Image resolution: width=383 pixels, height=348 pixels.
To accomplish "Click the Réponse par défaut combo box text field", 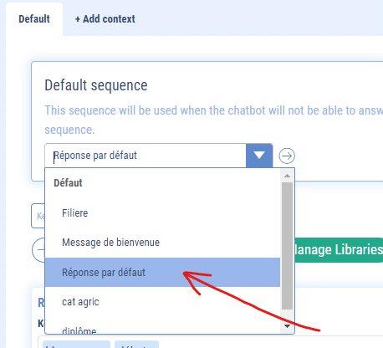I will pyautogui.click(x=146, y=156).
